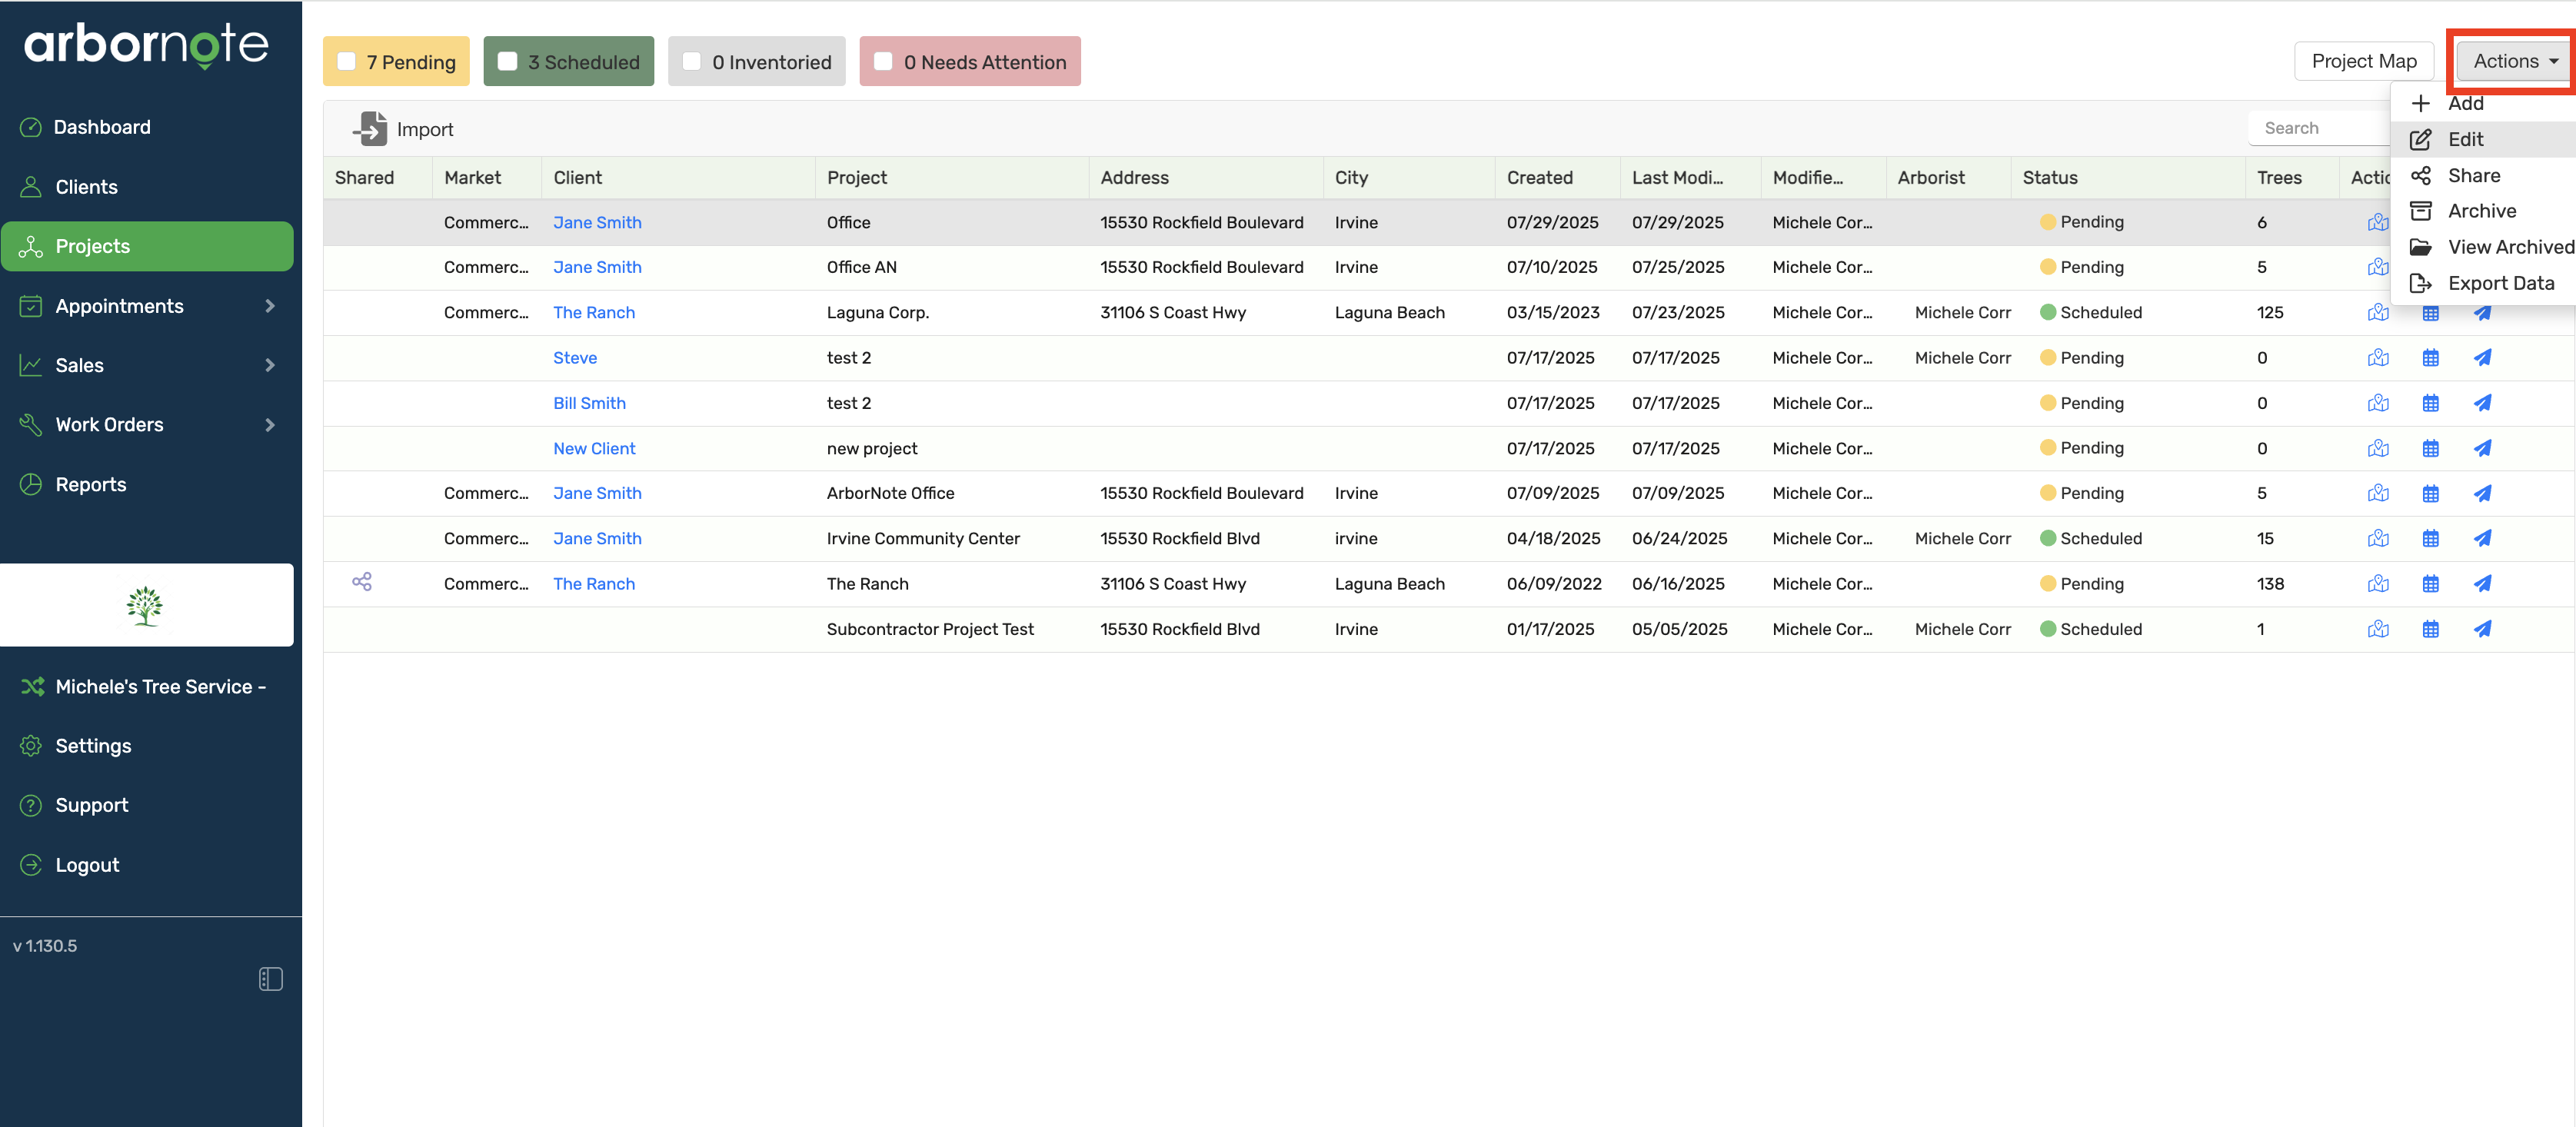Open the Project Map button
Image resolution: width=2576 pixels, height=1127 pixels.
point(2363,62)
